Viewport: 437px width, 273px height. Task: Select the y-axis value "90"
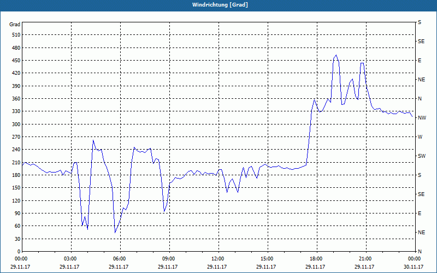tap(17, 213)
